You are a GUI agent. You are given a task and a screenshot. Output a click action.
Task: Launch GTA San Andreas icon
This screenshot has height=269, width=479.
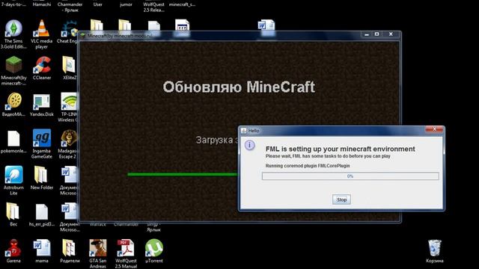point(98,248)
